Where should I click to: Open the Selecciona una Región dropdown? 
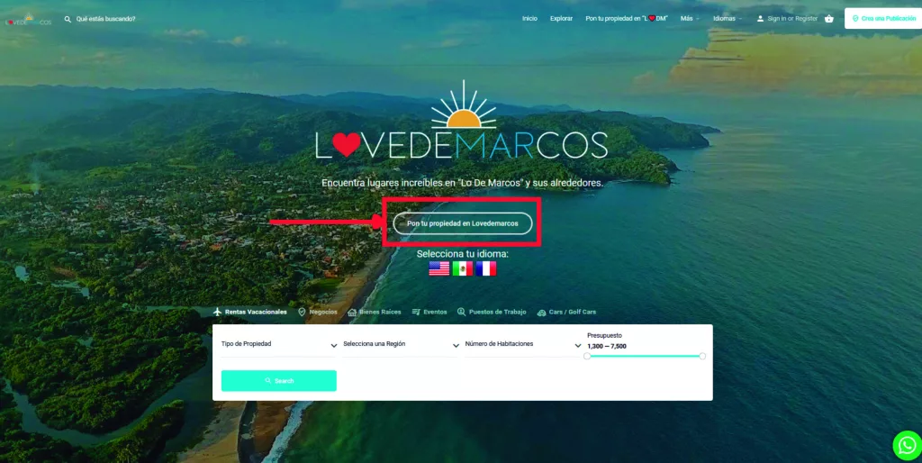click(401, 344)
